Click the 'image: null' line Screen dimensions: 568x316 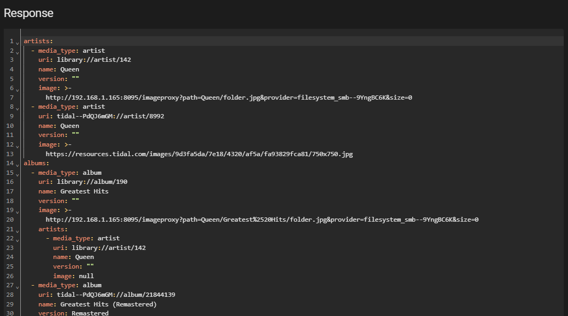pyautogui.click(x=73, y=276)
